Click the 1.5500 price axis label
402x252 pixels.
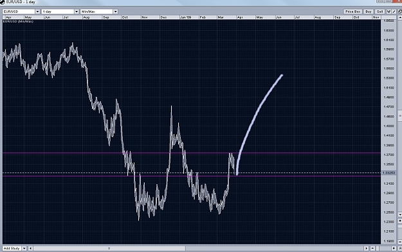388,69
